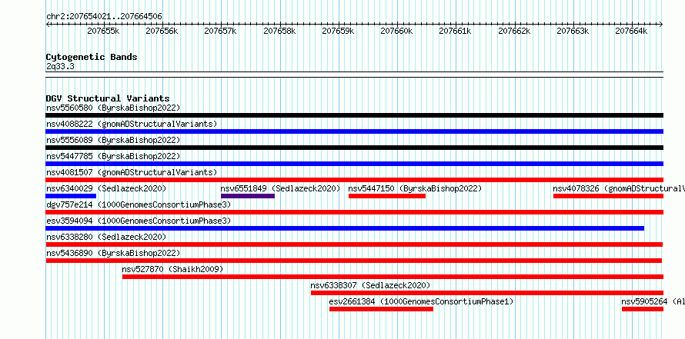Click the 207664k ruler position
This screenshot has width=685, height=339.
(631, 31)
